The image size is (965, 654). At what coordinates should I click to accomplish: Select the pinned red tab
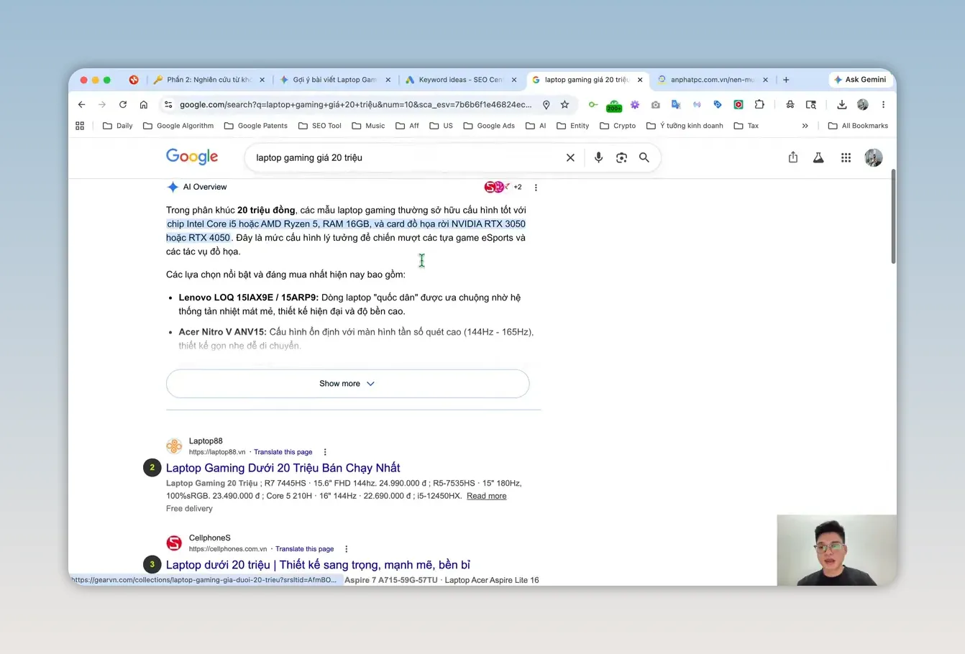[134, 80]
